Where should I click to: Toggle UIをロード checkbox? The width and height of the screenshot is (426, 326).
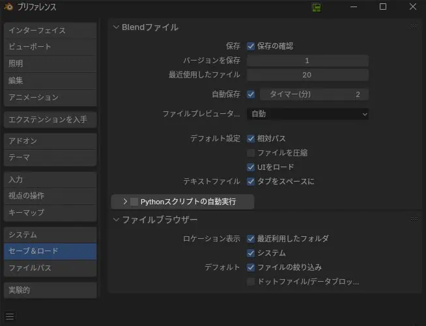pyautogui.click(x=251, y=167)
